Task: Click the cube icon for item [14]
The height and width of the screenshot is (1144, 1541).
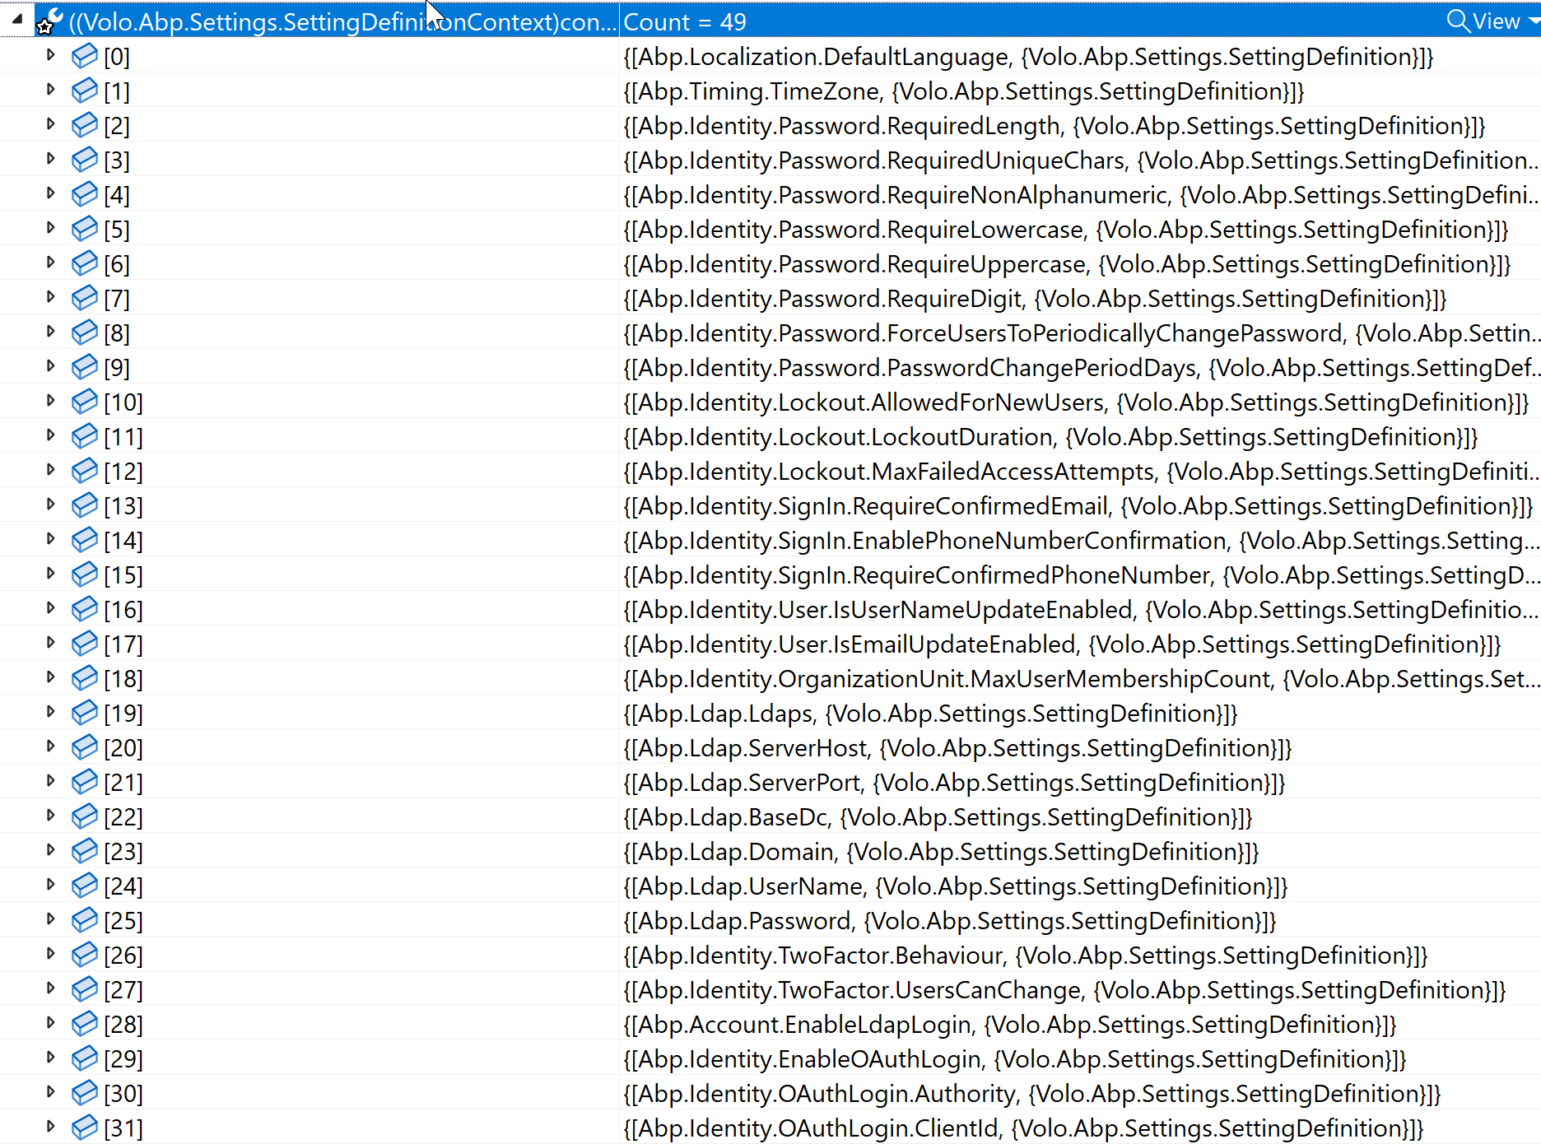Action: click(84, 540)
